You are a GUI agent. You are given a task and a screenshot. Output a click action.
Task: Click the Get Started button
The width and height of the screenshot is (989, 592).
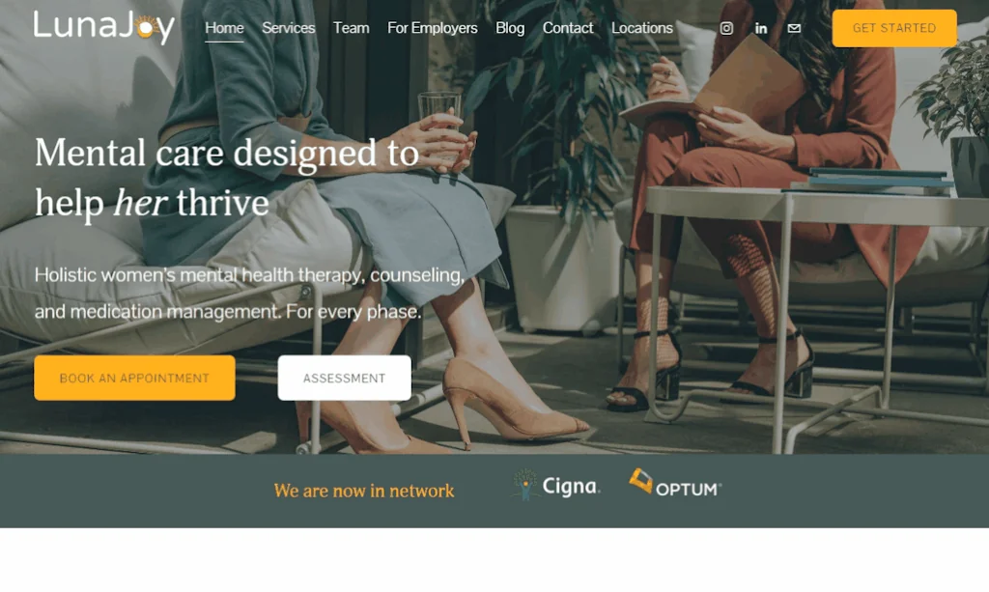click(x=893, y=28)
